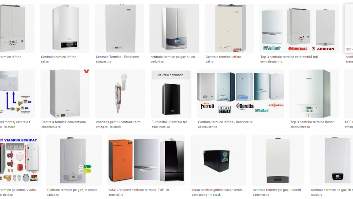Image resolution: width=353 pixels, height=199 pixels.
Task: Select the black Euroinstal boiler thumbnail
Action: pos(171,94)
